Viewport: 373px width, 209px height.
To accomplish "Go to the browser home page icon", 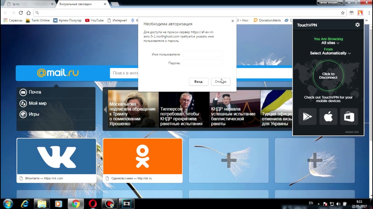I will point(29,13).
